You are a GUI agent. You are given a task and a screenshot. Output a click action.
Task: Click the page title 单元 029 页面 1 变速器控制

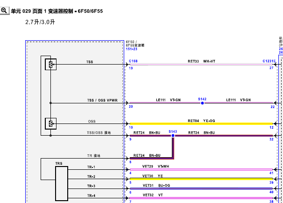pyautogui.click(x=57, y=11)
